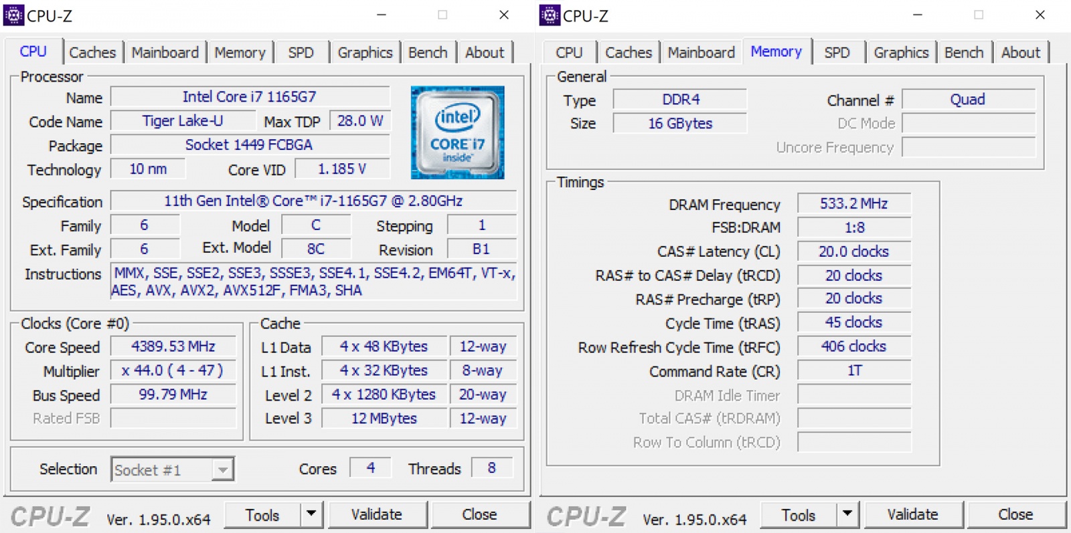Click the Max TDP value '28.0 W'
The height and width of the screenshot is (533, 1071).
360,121
